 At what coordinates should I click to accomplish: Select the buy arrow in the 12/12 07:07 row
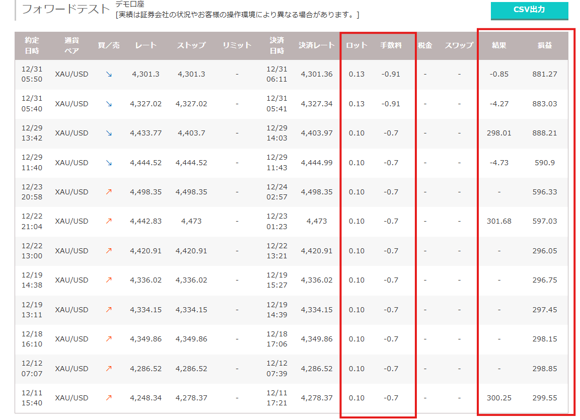pos(109,369)
